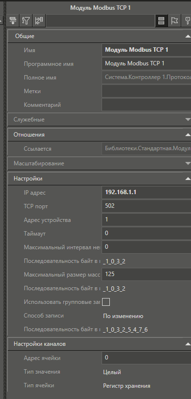Click the IP адрес field 192.168.1.1
The width and height of the screenshot is (191, 399).
146,192
